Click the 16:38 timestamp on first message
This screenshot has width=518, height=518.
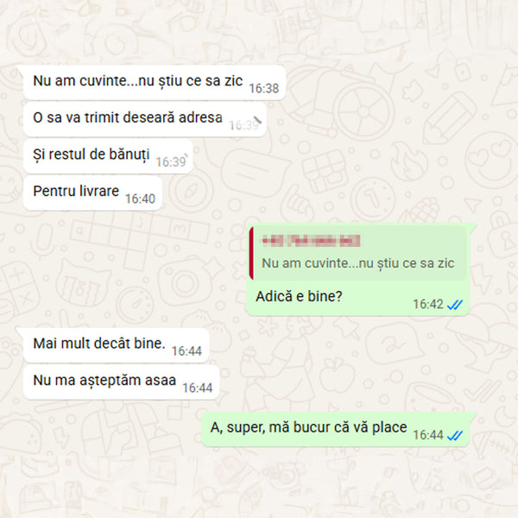tap(264, 88)
